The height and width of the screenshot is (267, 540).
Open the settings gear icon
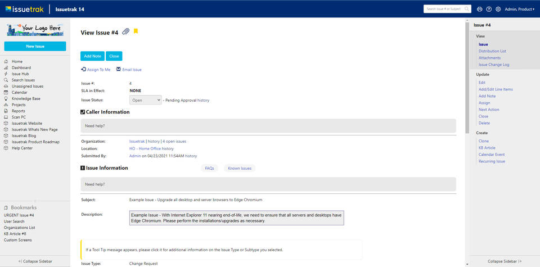point(498,9)
